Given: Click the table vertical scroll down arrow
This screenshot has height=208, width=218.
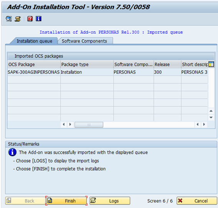Looking at the screenshot, I should click(x=211, y=117).
